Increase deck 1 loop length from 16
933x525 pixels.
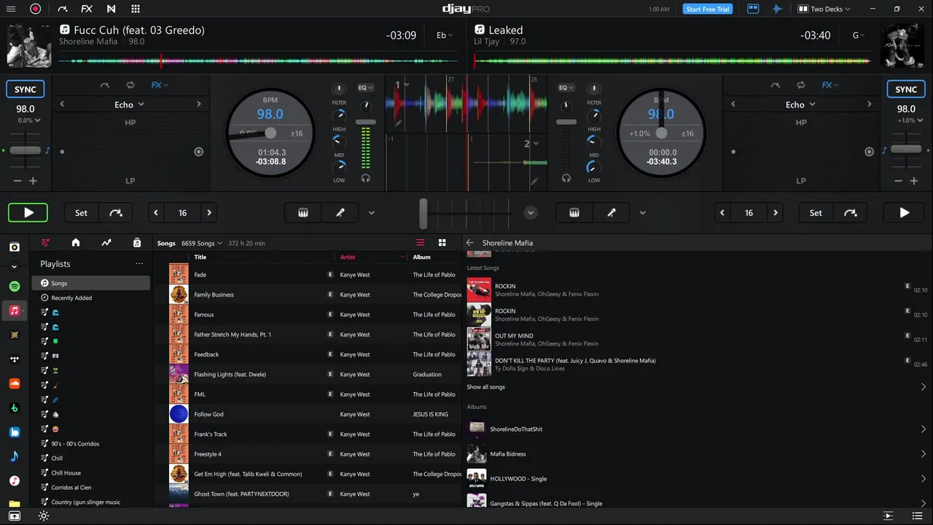[209, 213]
